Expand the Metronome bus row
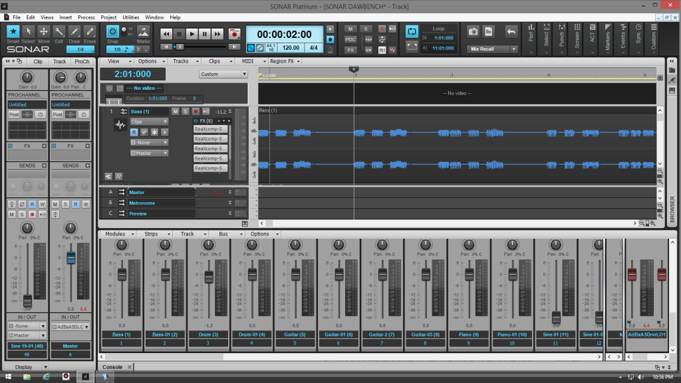The width and height of the screenshot is (681, 383). coord(230,203)
